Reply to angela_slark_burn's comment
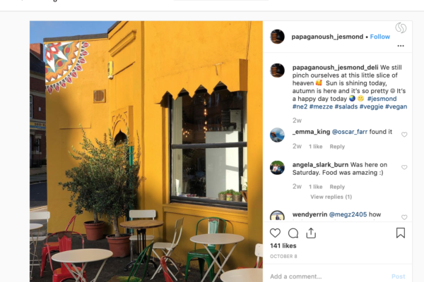This screenshot has width=424, height=282. tap(337, 187)
